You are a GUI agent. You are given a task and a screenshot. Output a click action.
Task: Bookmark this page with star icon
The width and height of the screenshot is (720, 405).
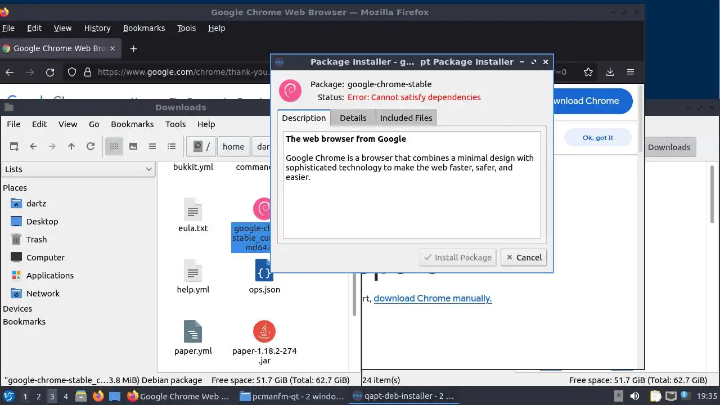click(588, 72)
